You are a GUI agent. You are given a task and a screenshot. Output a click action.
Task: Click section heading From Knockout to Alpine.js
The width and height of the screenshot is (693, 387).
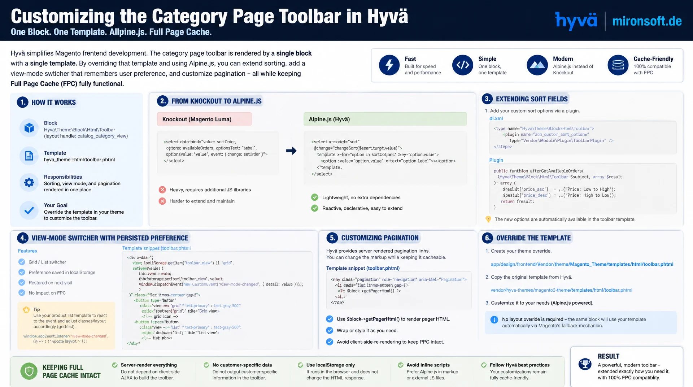pos(217,101)
